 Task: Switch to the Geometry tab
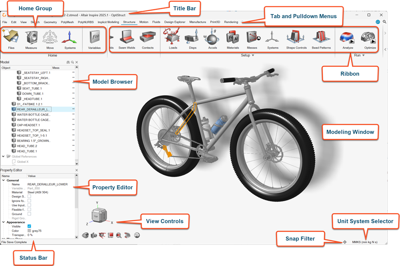pos(50,22)
